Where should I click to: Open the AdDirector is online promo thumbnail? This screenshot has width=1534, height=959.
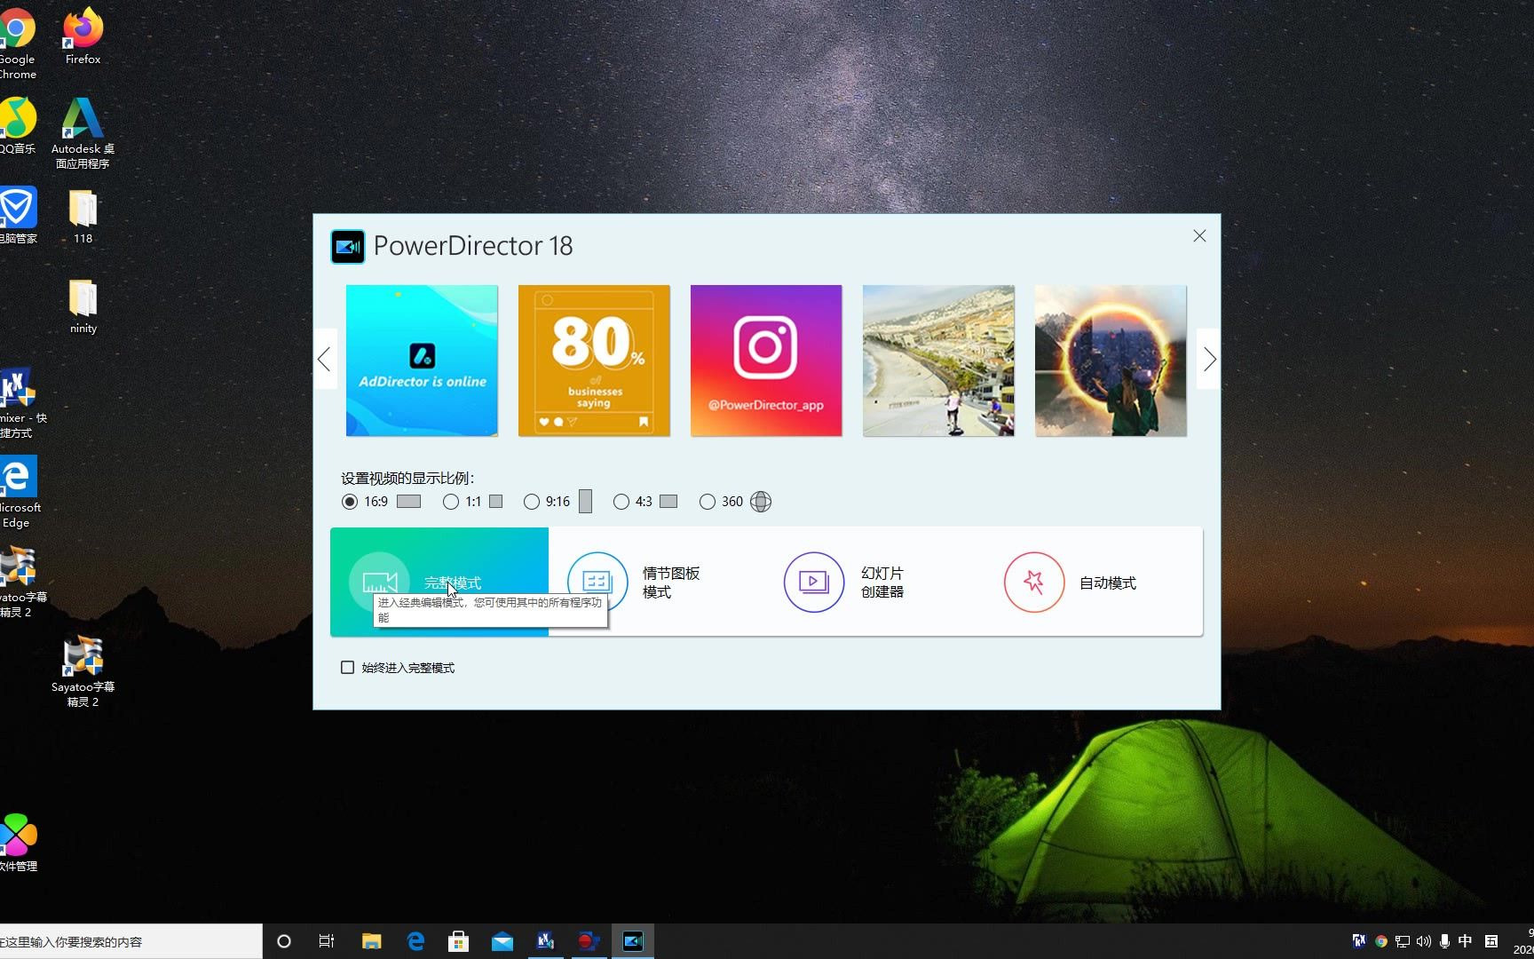click(422, 361)
